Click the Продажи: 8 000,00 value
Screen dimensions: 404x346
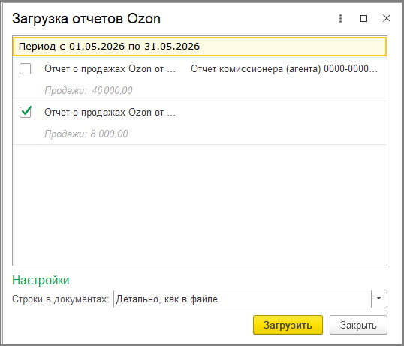(x=86, y=134)
